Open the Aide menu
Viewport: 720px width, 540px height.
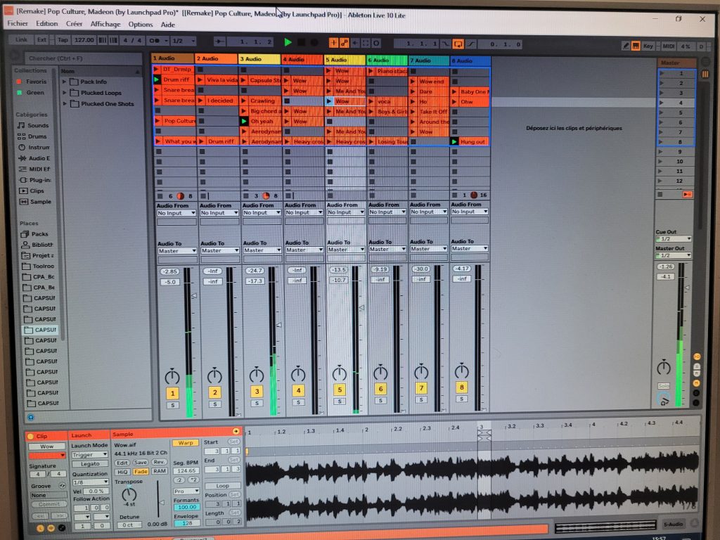pyautogui.click(x=167, y=25)
